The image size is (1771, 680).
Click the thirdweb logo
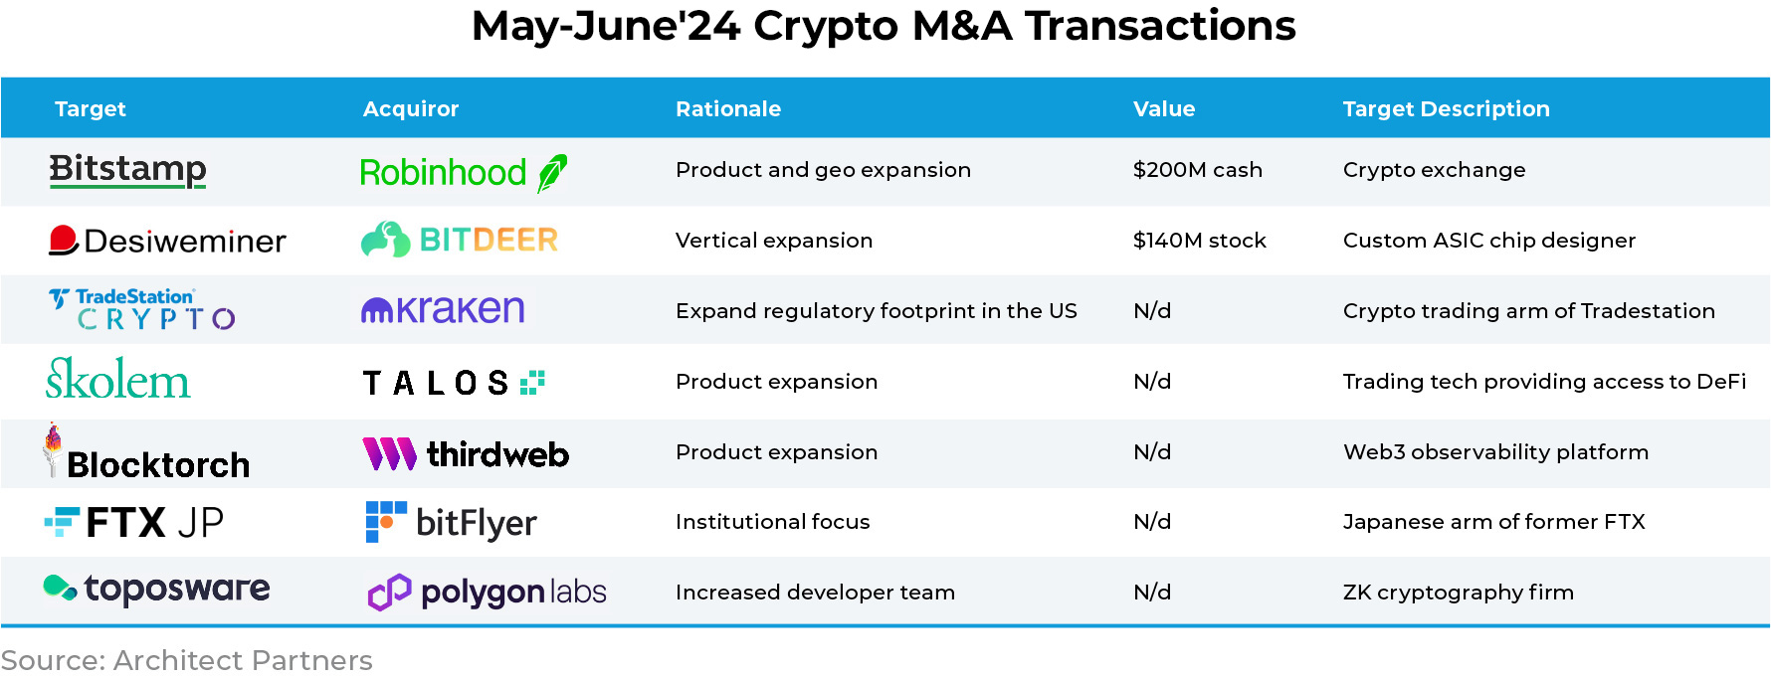pos(466,454)
